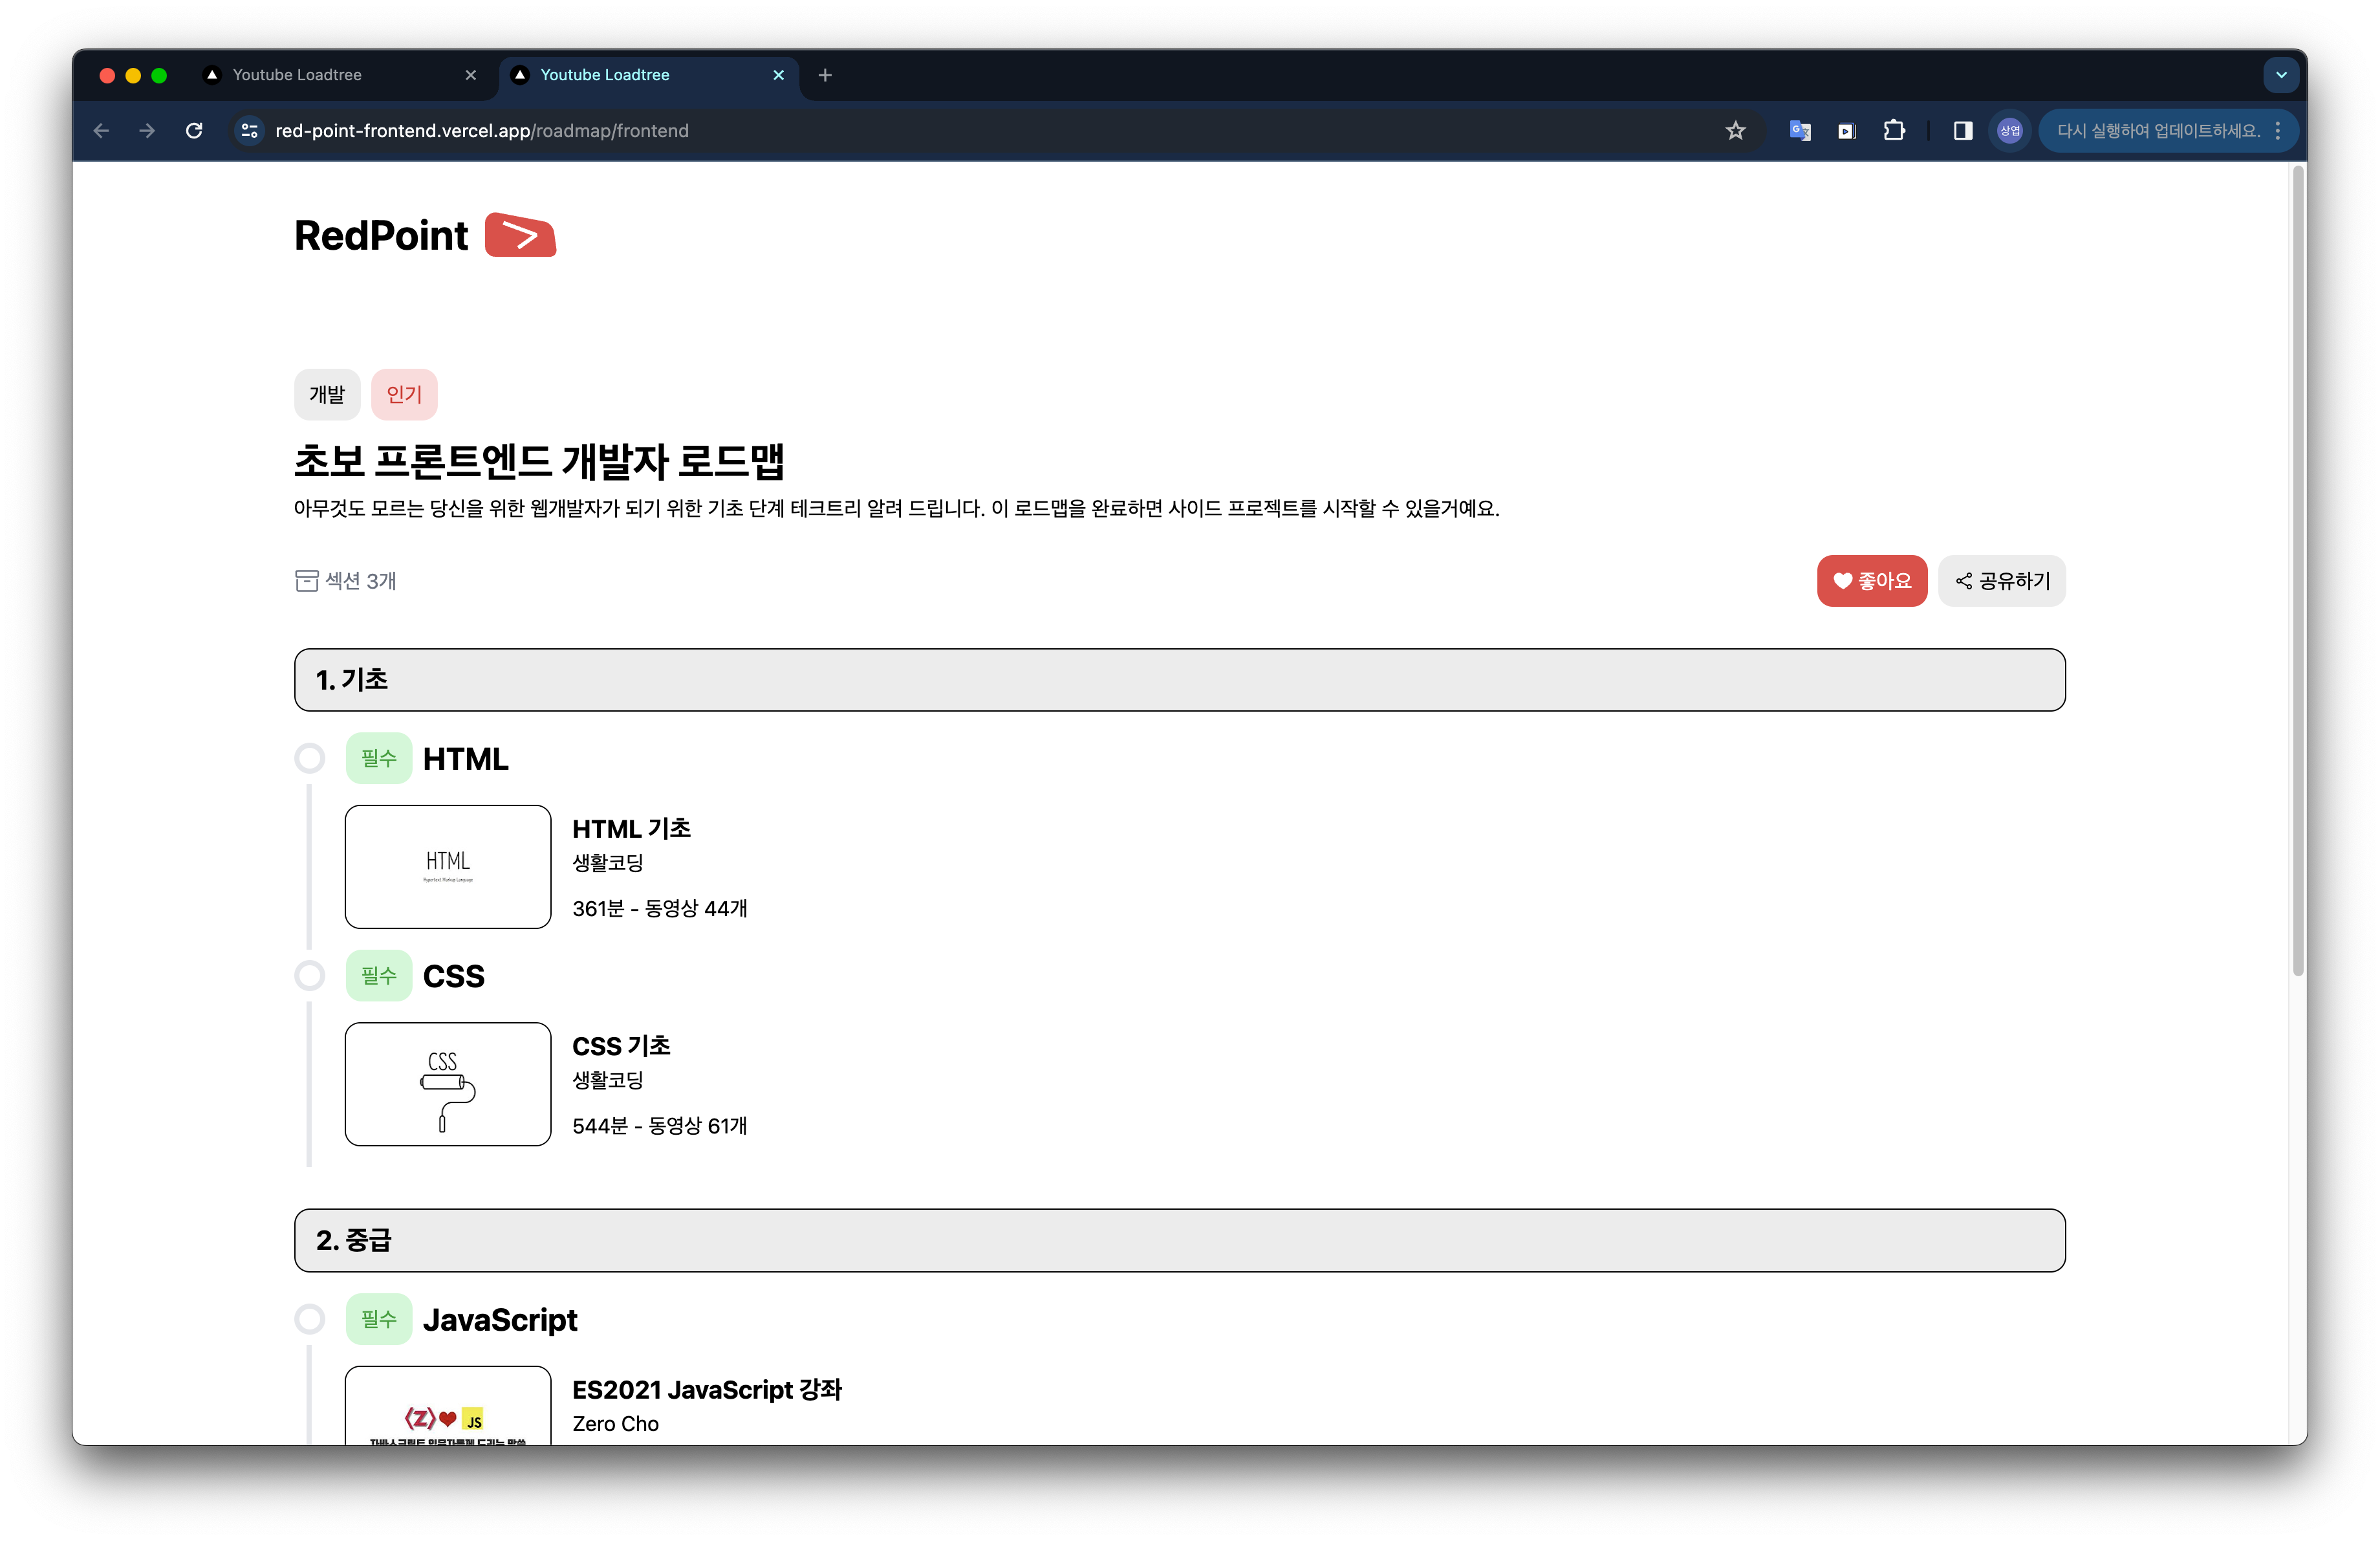Open the tab search dropdown arrow
The height and width of the screenshot is (1541, 2380).
click(x=2281, y=75)
